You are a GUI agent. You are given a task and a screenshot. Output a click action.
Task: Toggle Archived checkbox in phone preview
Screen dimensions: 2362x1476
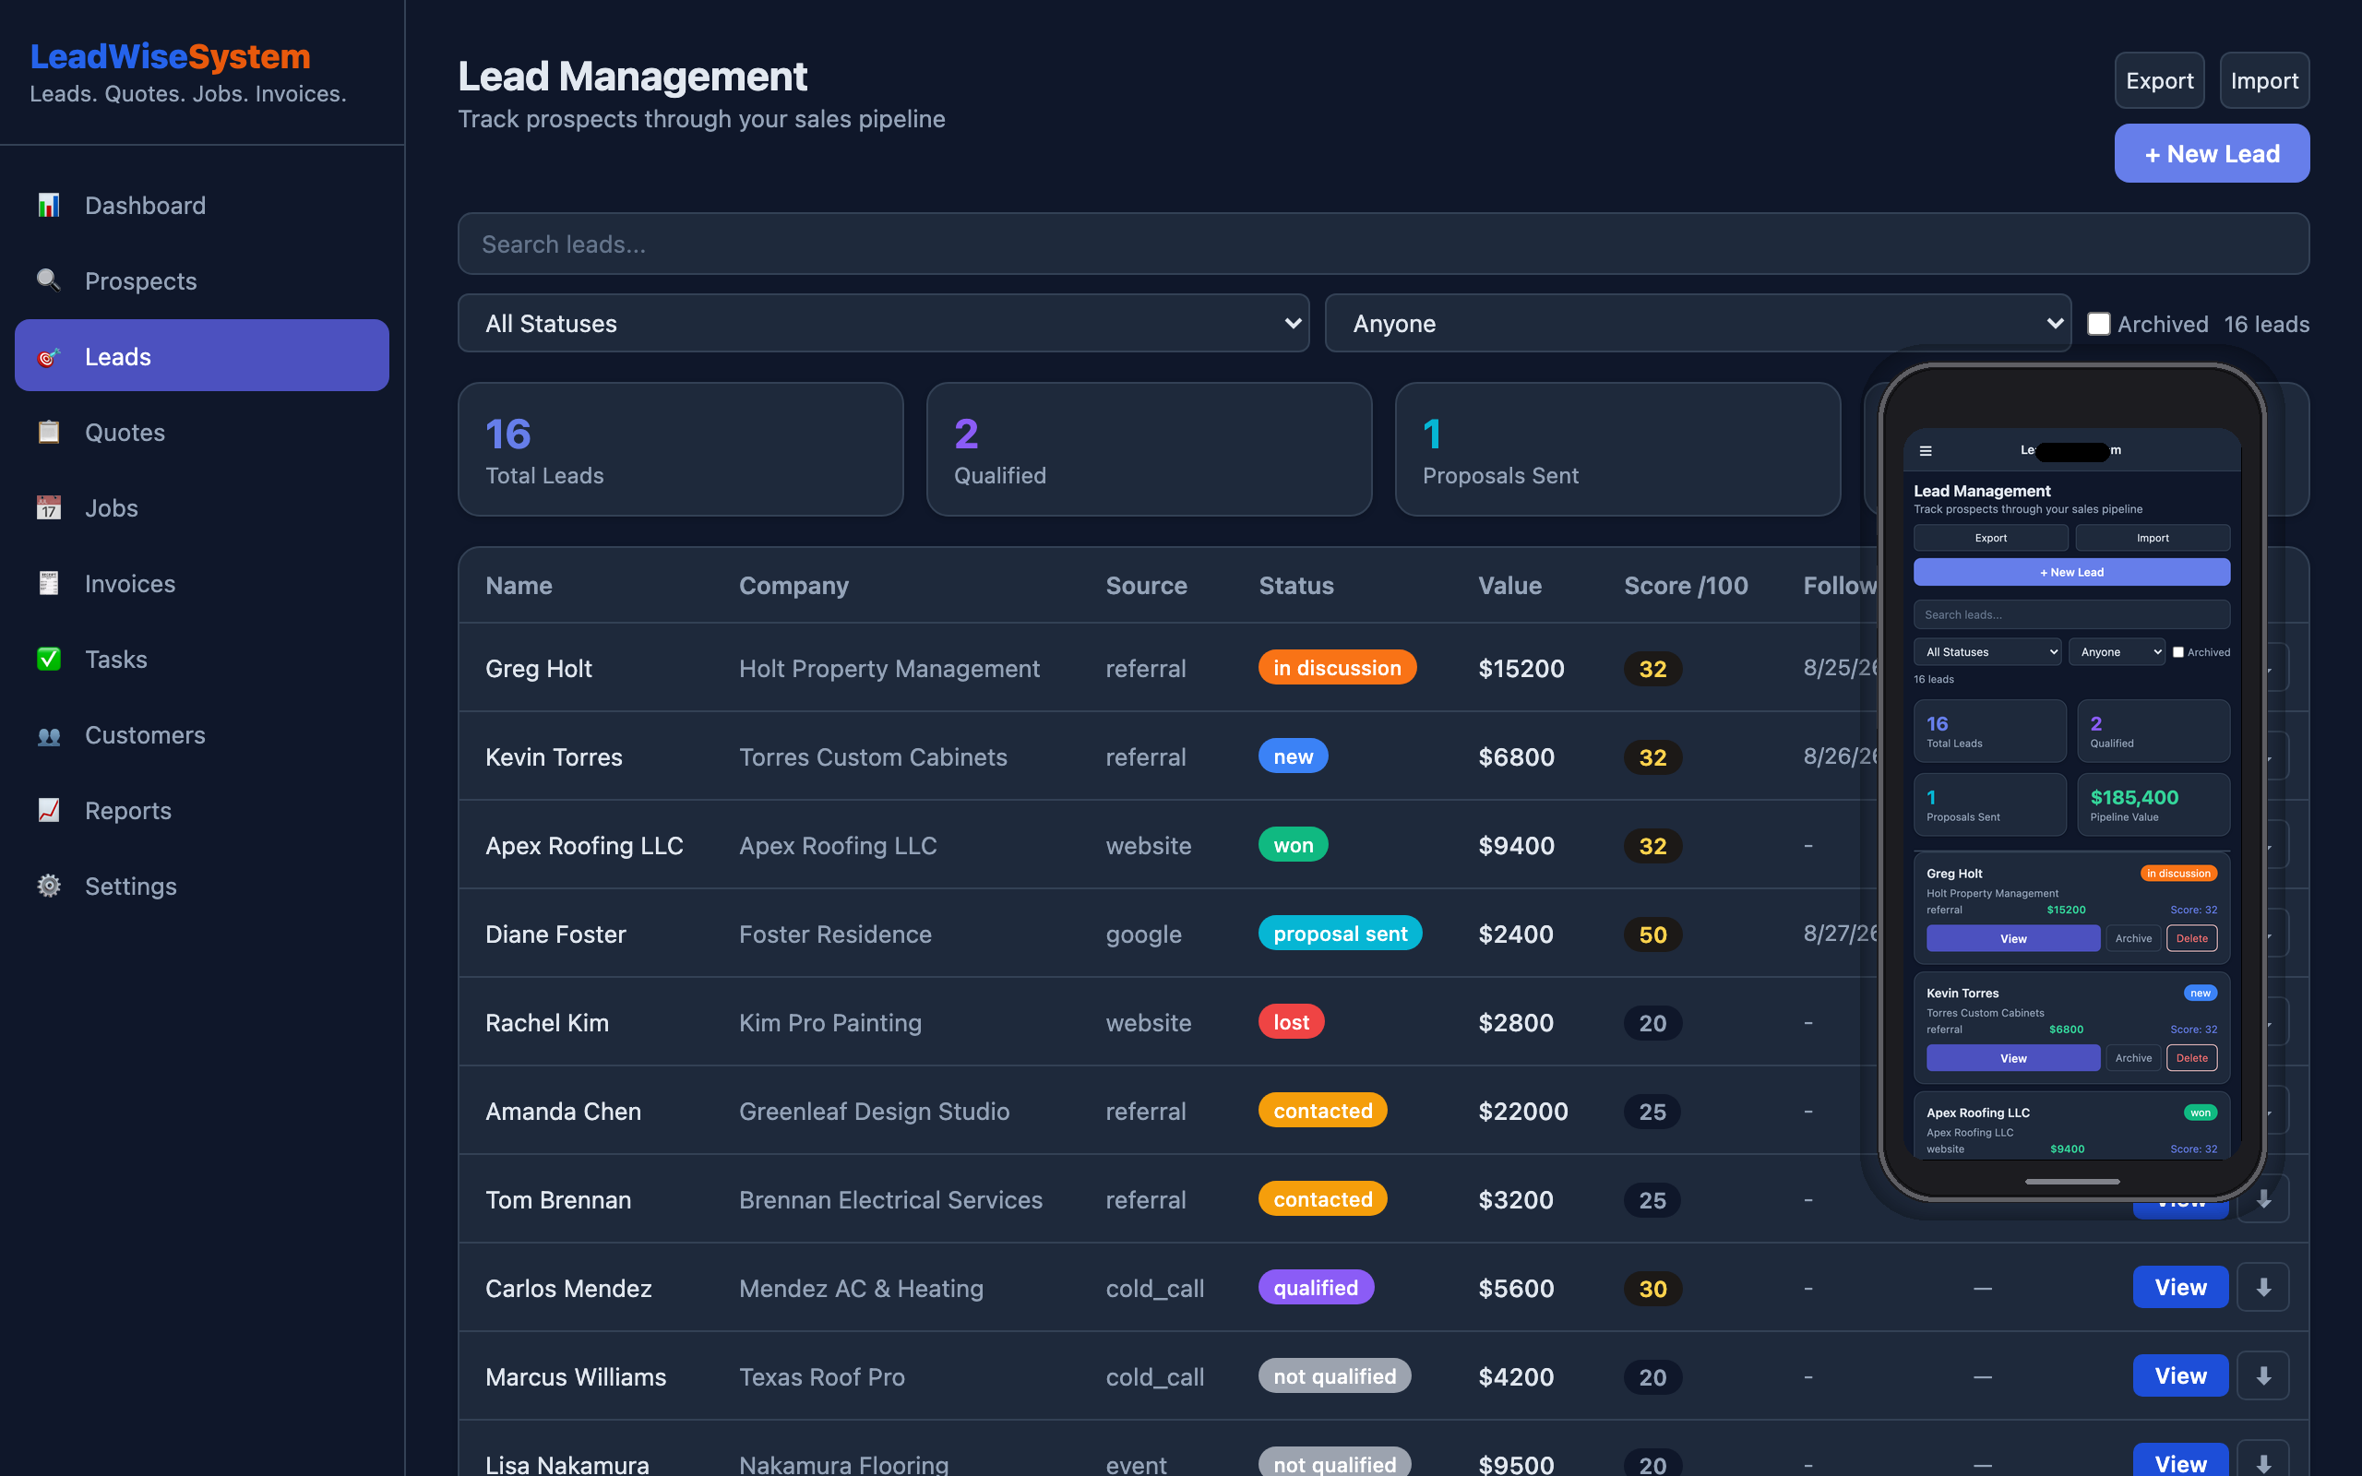2177,652
